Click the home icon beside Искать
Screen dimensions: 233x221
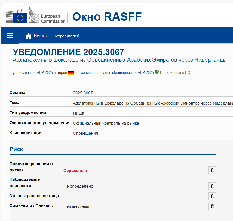(x=29, y=36)
